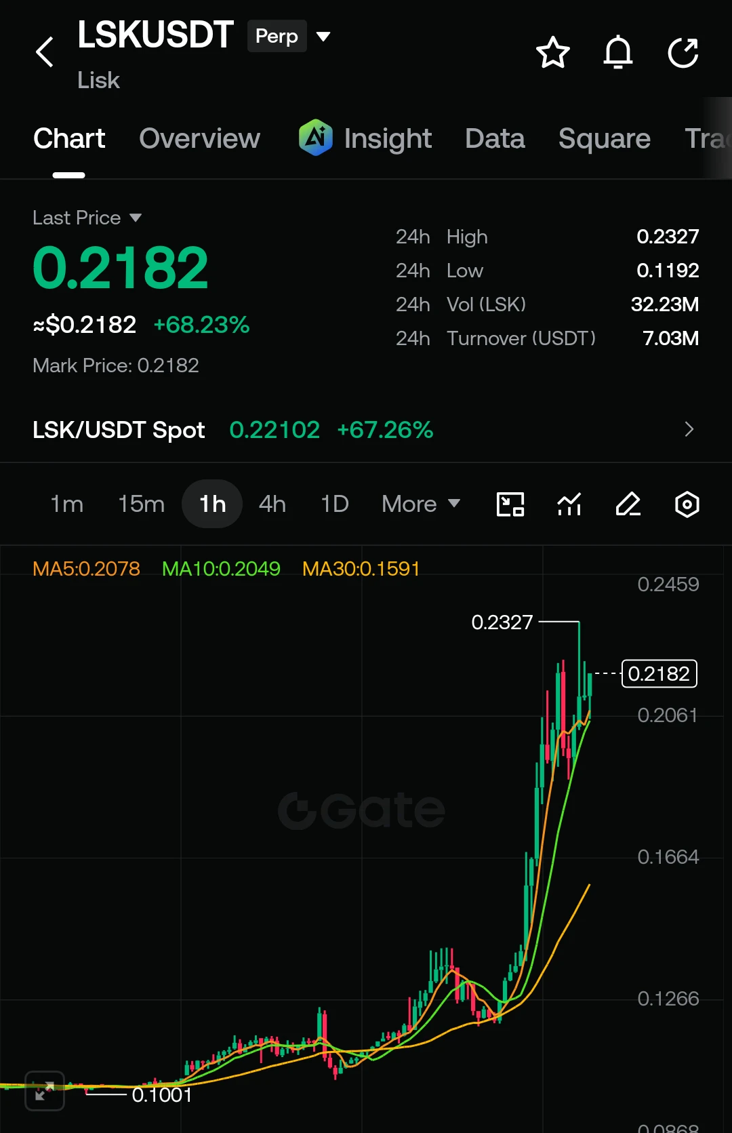Open the AI Insight icon
The image size is (732, 1133).
pos(316,138)
